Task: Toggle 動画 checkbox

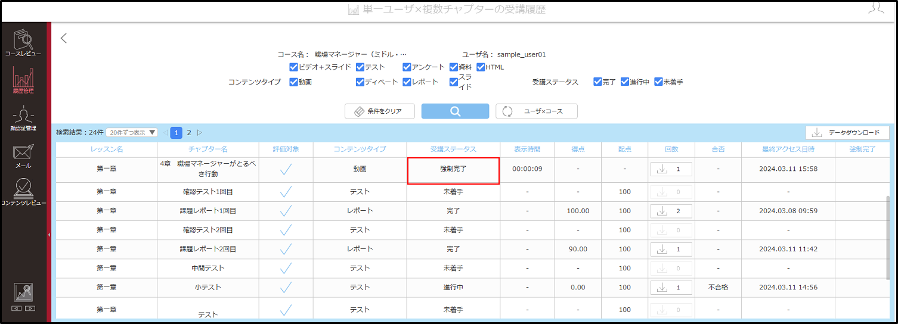Action: pyautogui.click(x=293, y=82)
